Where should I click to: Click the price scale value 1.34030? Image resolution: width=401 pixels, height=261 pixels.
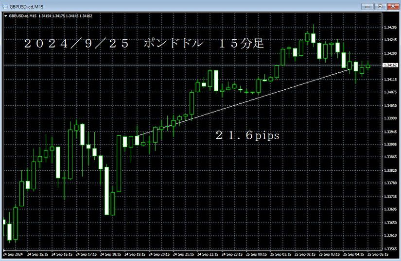[390, 106]
